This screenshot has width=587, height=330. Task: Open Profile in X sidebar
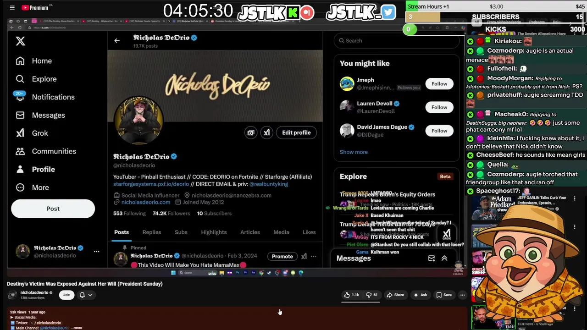click(35, 169)
